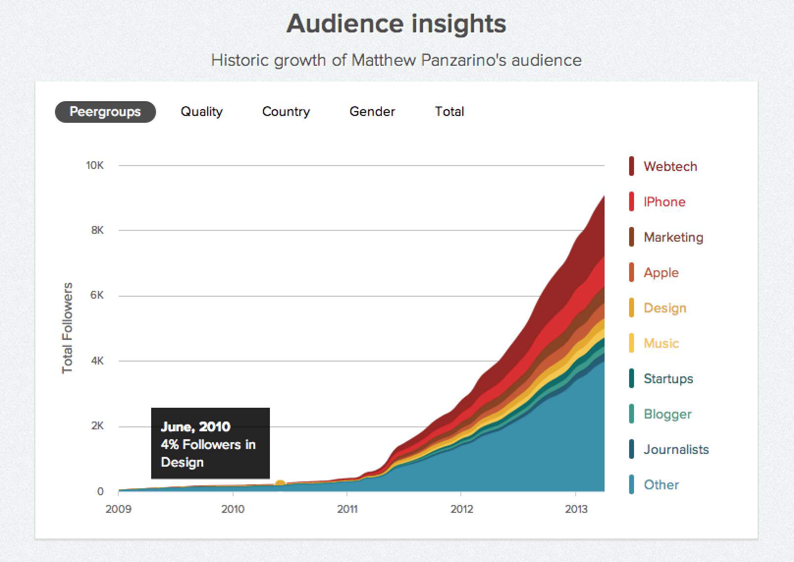
Task: Switch to the Quality tab
Action: [x=202, y=112]
